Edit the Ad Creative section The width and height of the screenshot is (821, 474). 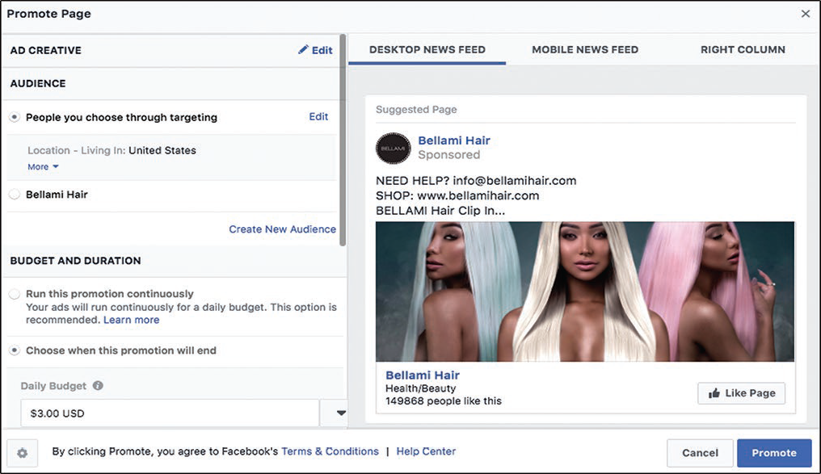tap(315, 50)
